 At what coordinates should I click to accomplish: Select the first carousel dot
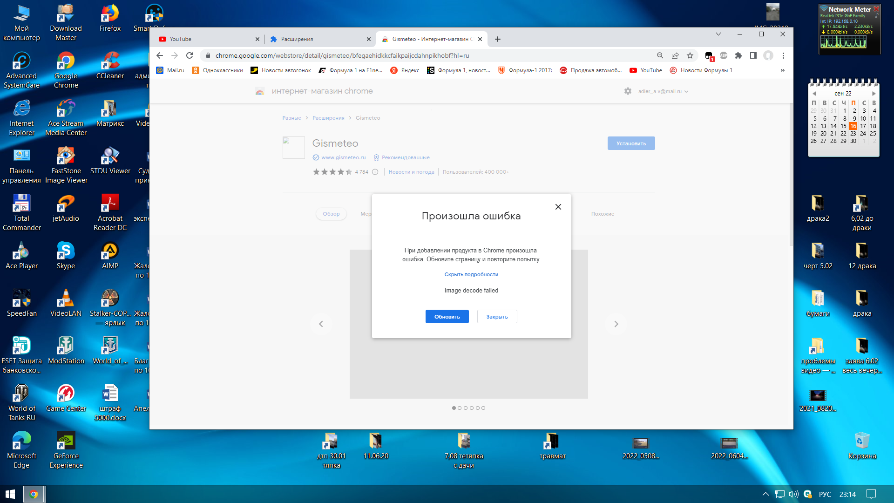click(x=454, y=408)
